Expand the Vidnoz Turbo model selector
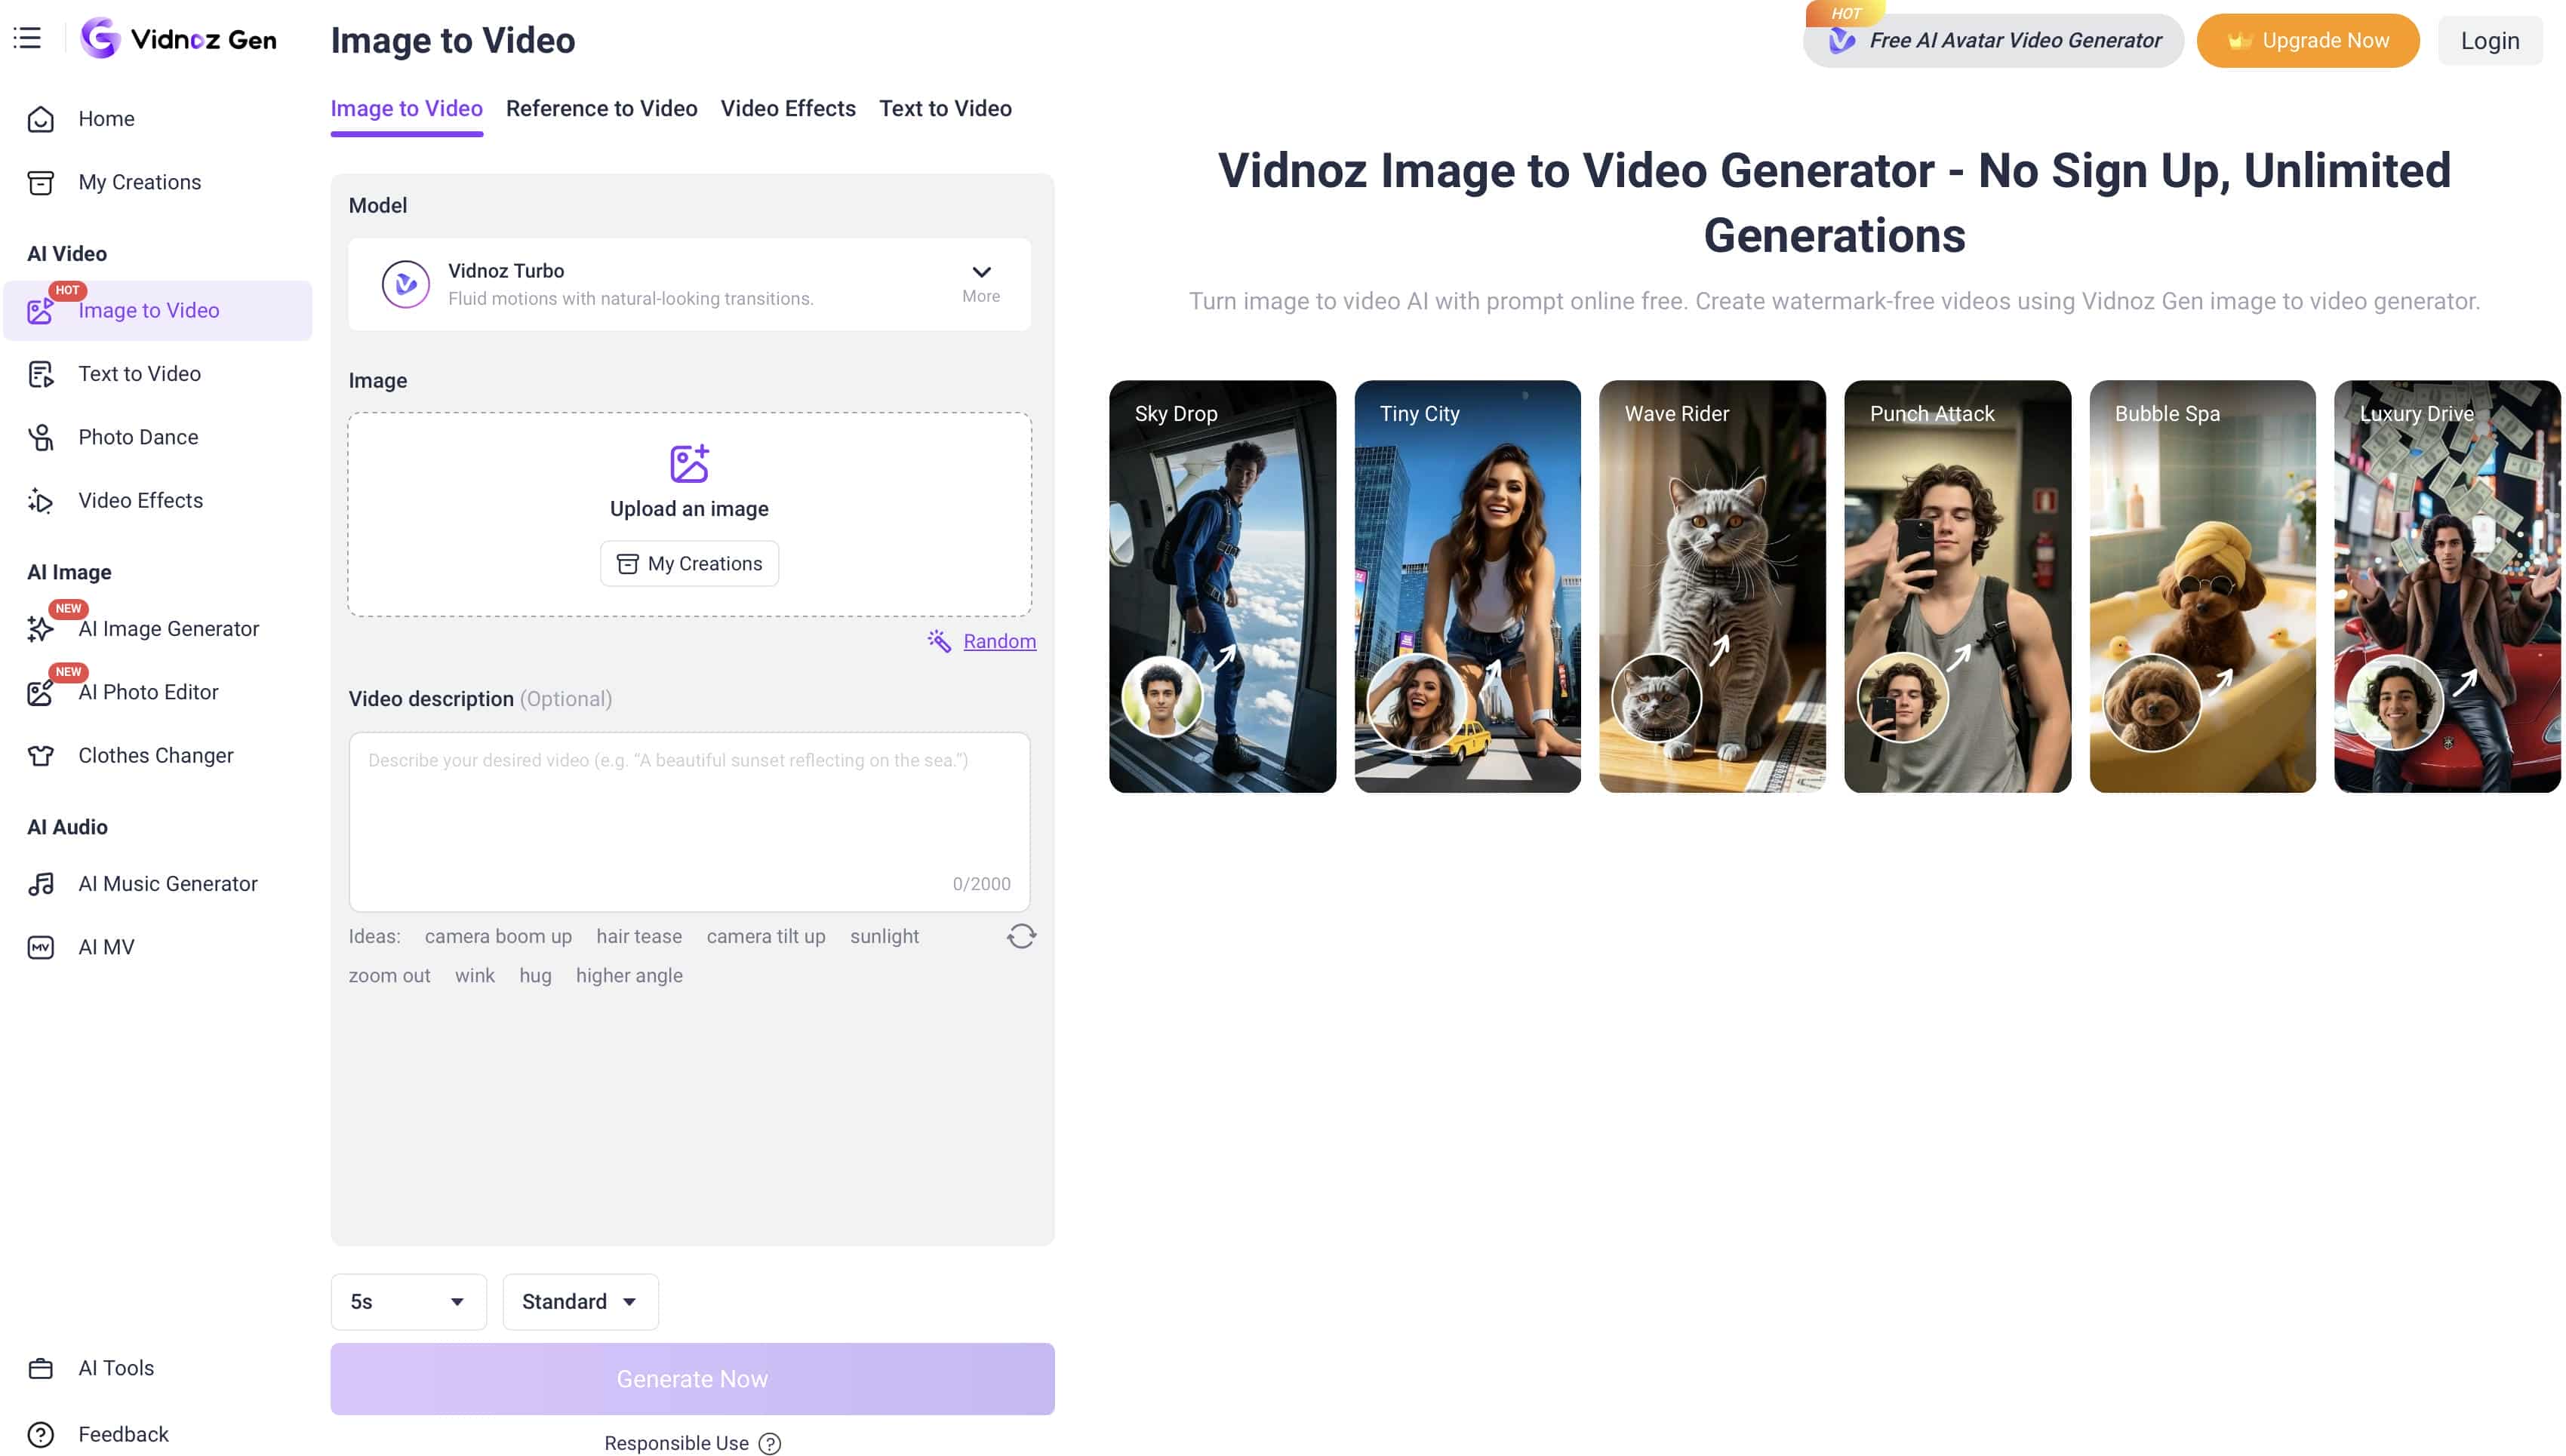This screenshot has width=2566, height=1456. [980, 283]
